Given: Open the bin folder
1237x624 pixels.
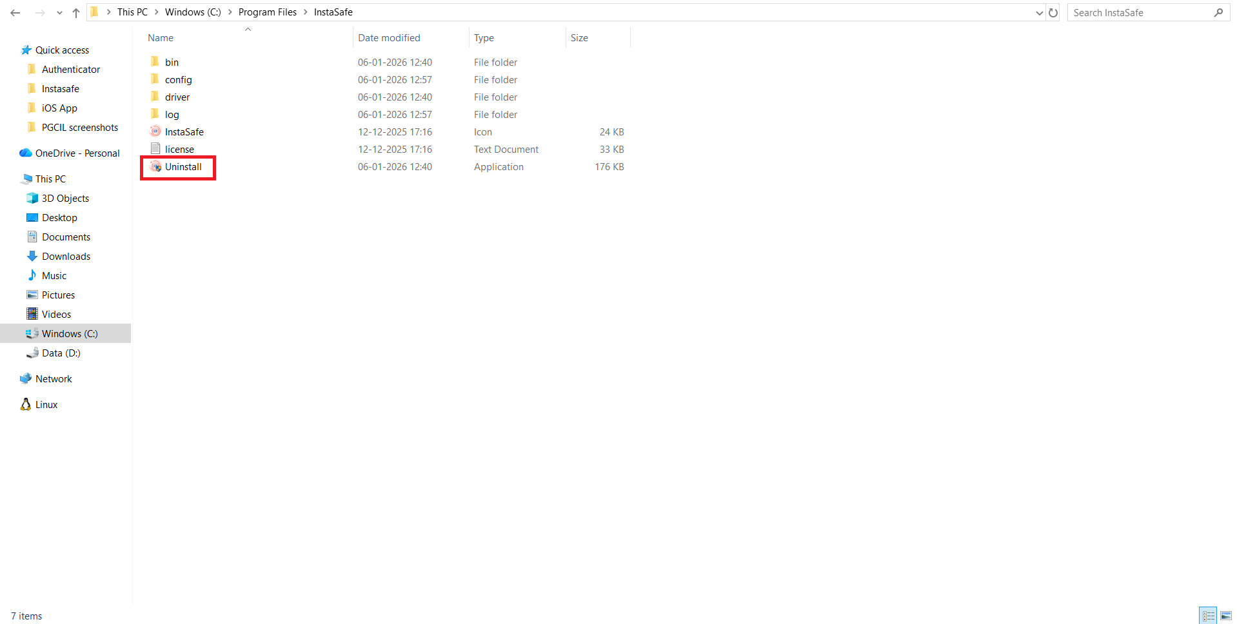Looking at the screenshot, I should [x=172, y=63].
